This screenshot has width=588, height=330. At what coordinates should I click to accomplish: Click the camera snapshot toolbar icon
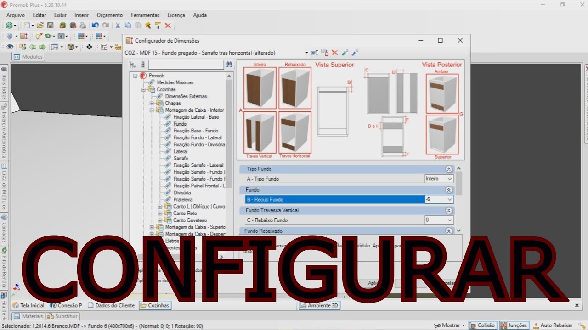pyautogui.click(x=62, y=36)
